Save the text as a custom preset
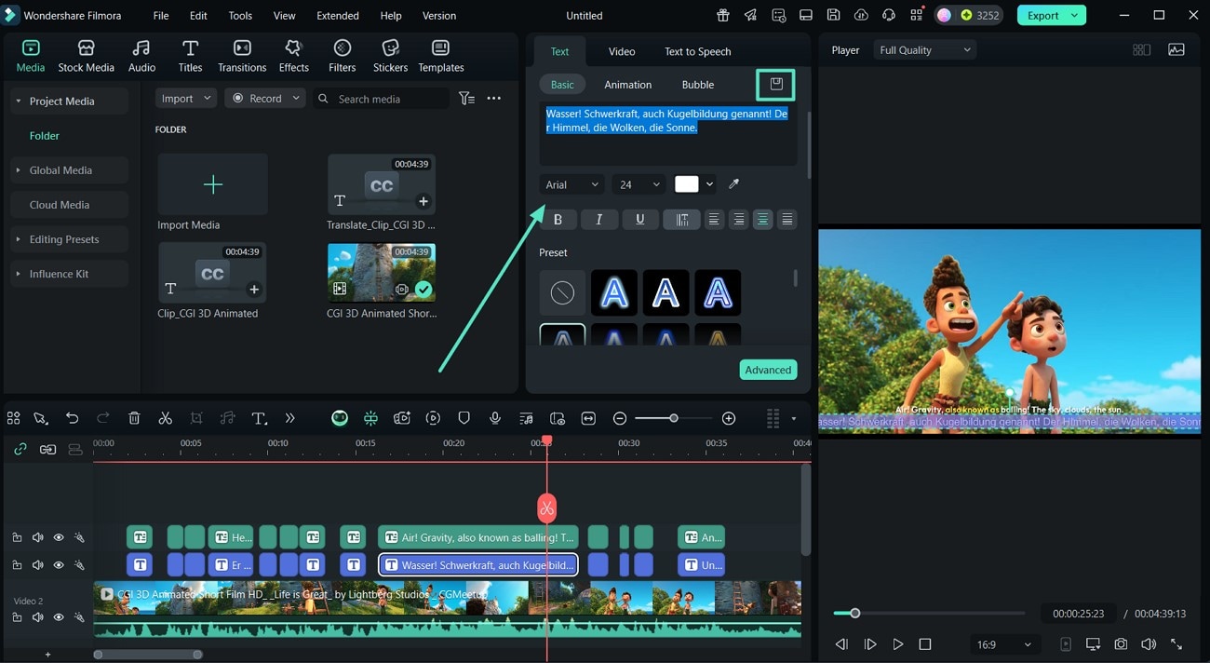 tap(776, 85)
